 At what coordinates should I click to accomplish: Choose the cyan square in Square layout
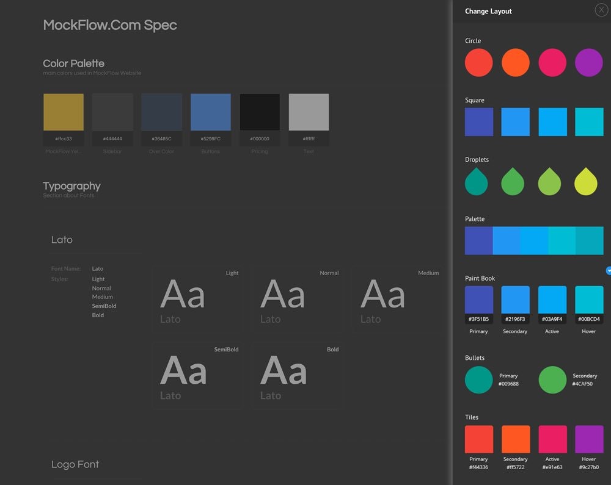[x=589, y=122]
